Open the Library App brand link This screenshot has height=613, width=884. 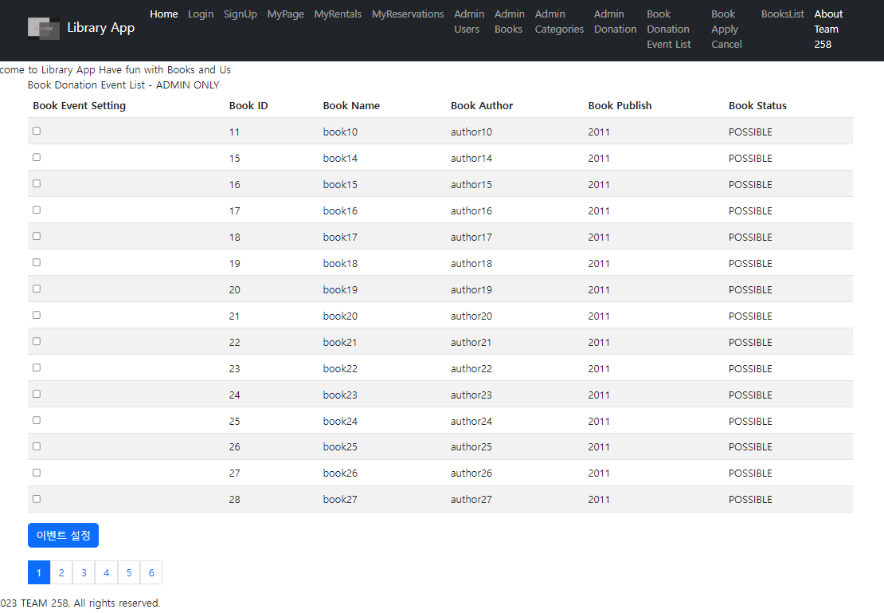click(x=81, y=28)
